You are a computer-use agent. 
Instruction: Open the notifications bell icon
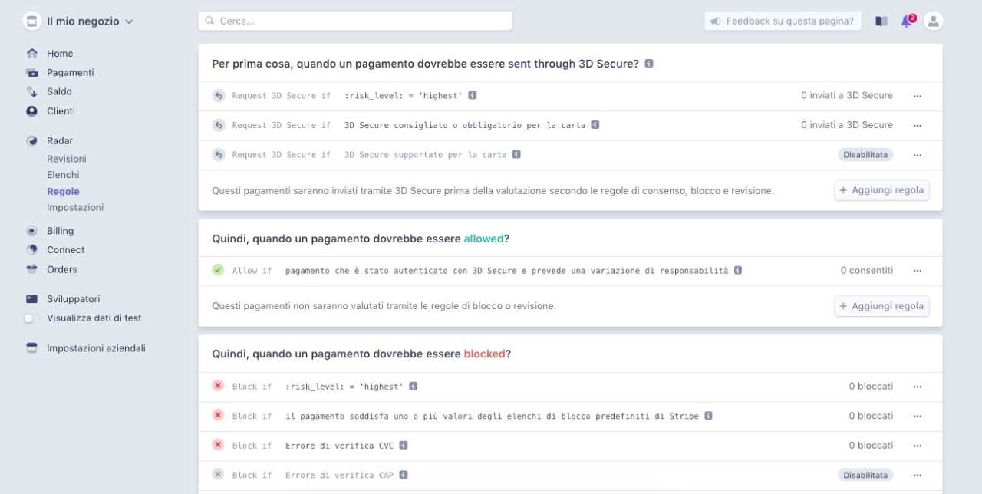(x=907, y=21)
